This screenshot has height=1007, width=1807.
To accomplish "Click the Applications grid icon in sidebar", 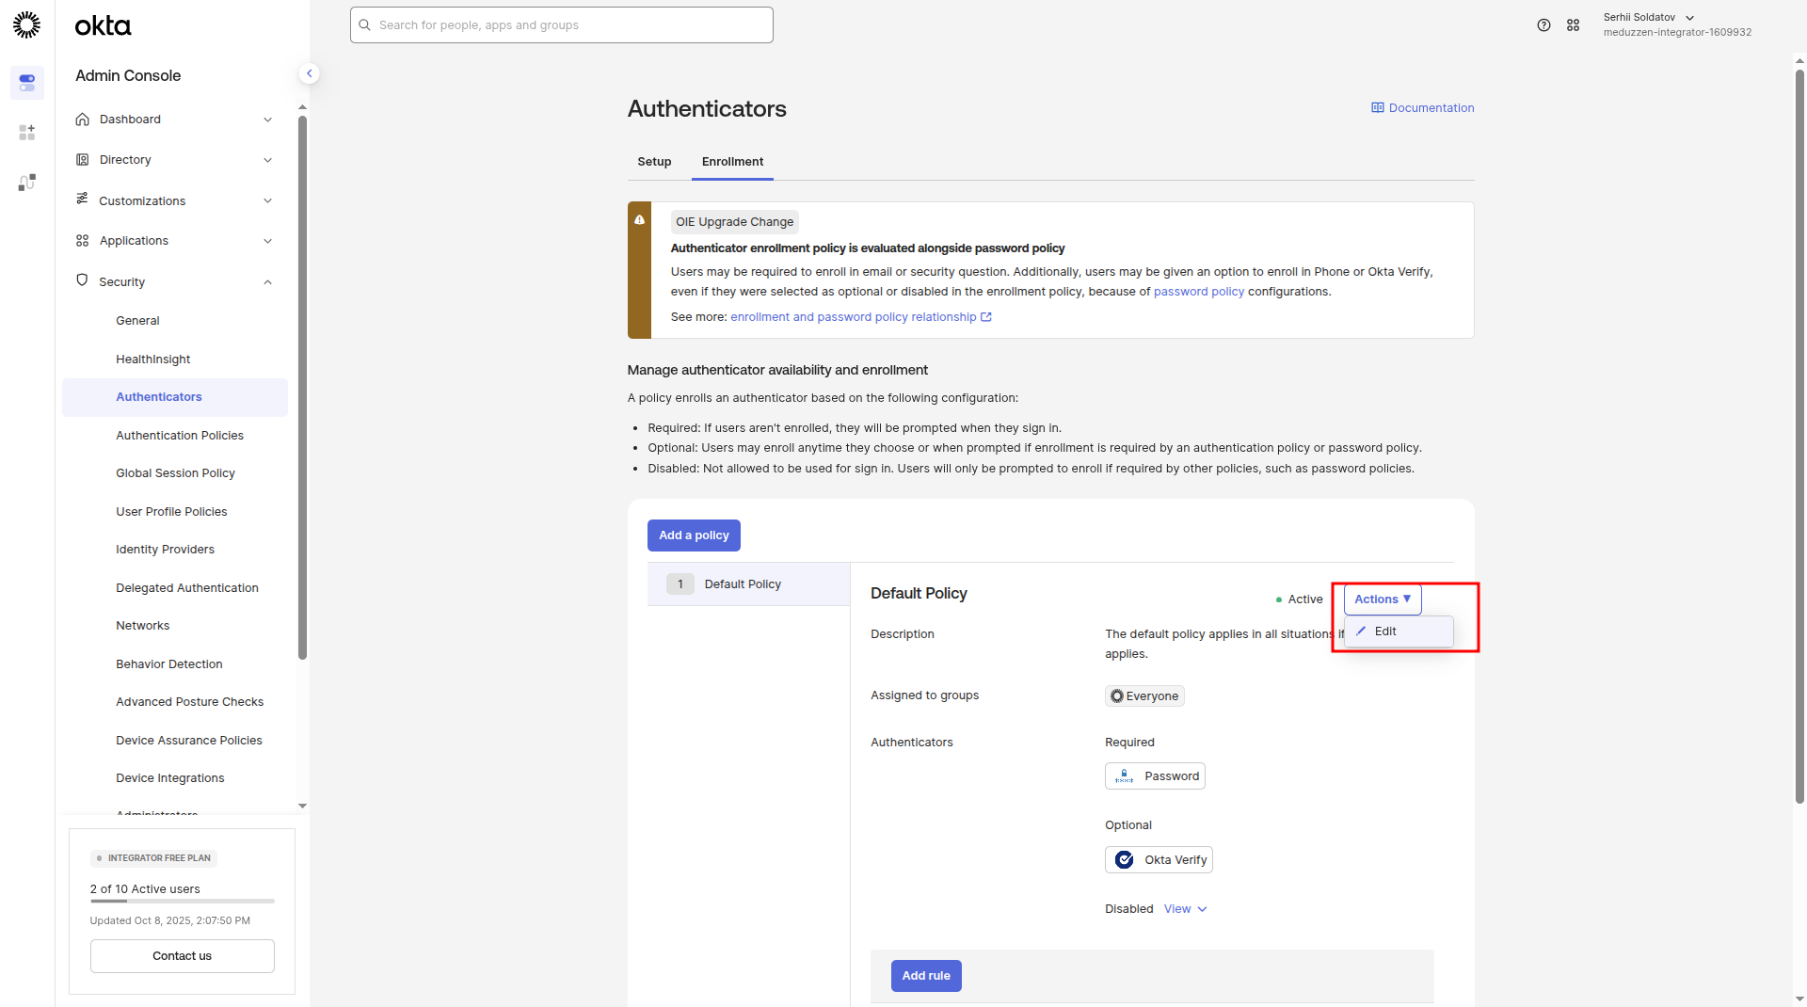I will [x=83, y=241].
